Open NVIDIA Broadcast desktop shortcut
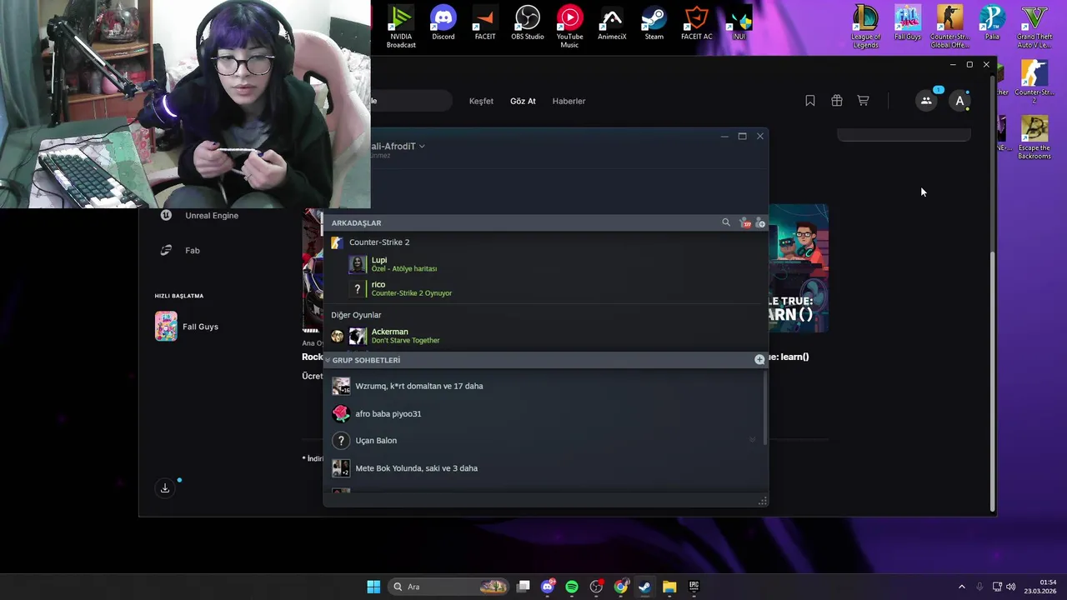This screenshot has width=1067, height=600. pyautogui.click(x=401, y=26)
